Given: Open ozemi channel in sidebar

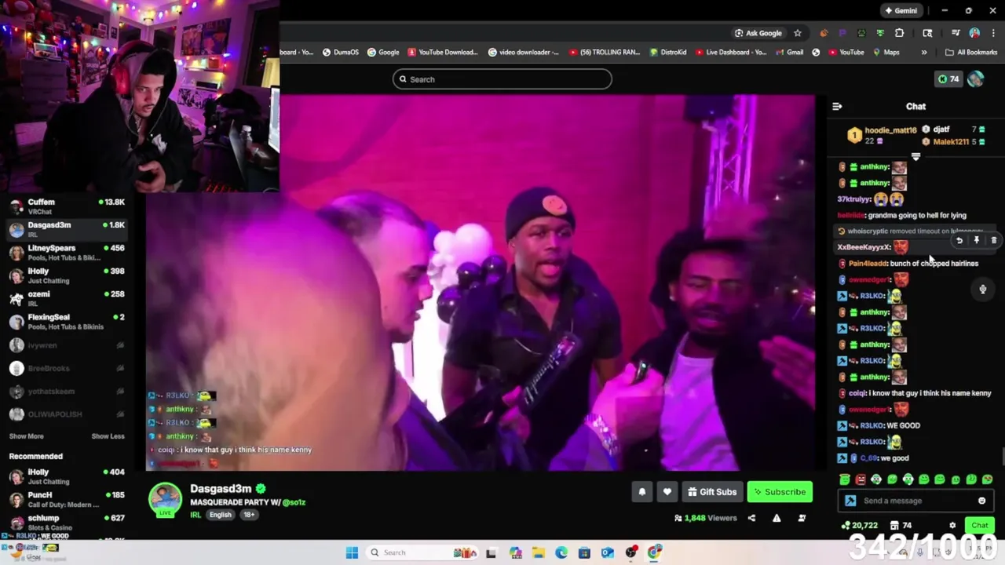Looking at the screenshot, I should [67, 299].
